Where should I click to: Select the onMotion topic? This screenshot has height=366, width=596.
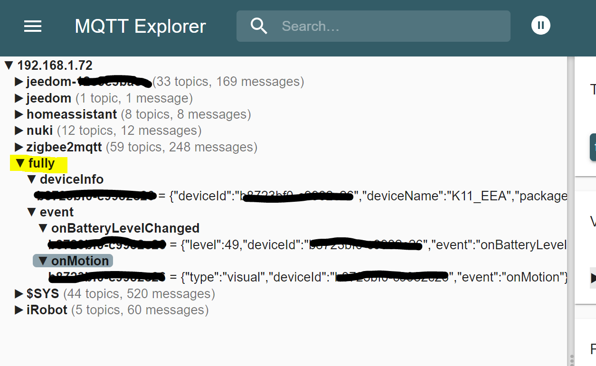click(x=80, y=261)
